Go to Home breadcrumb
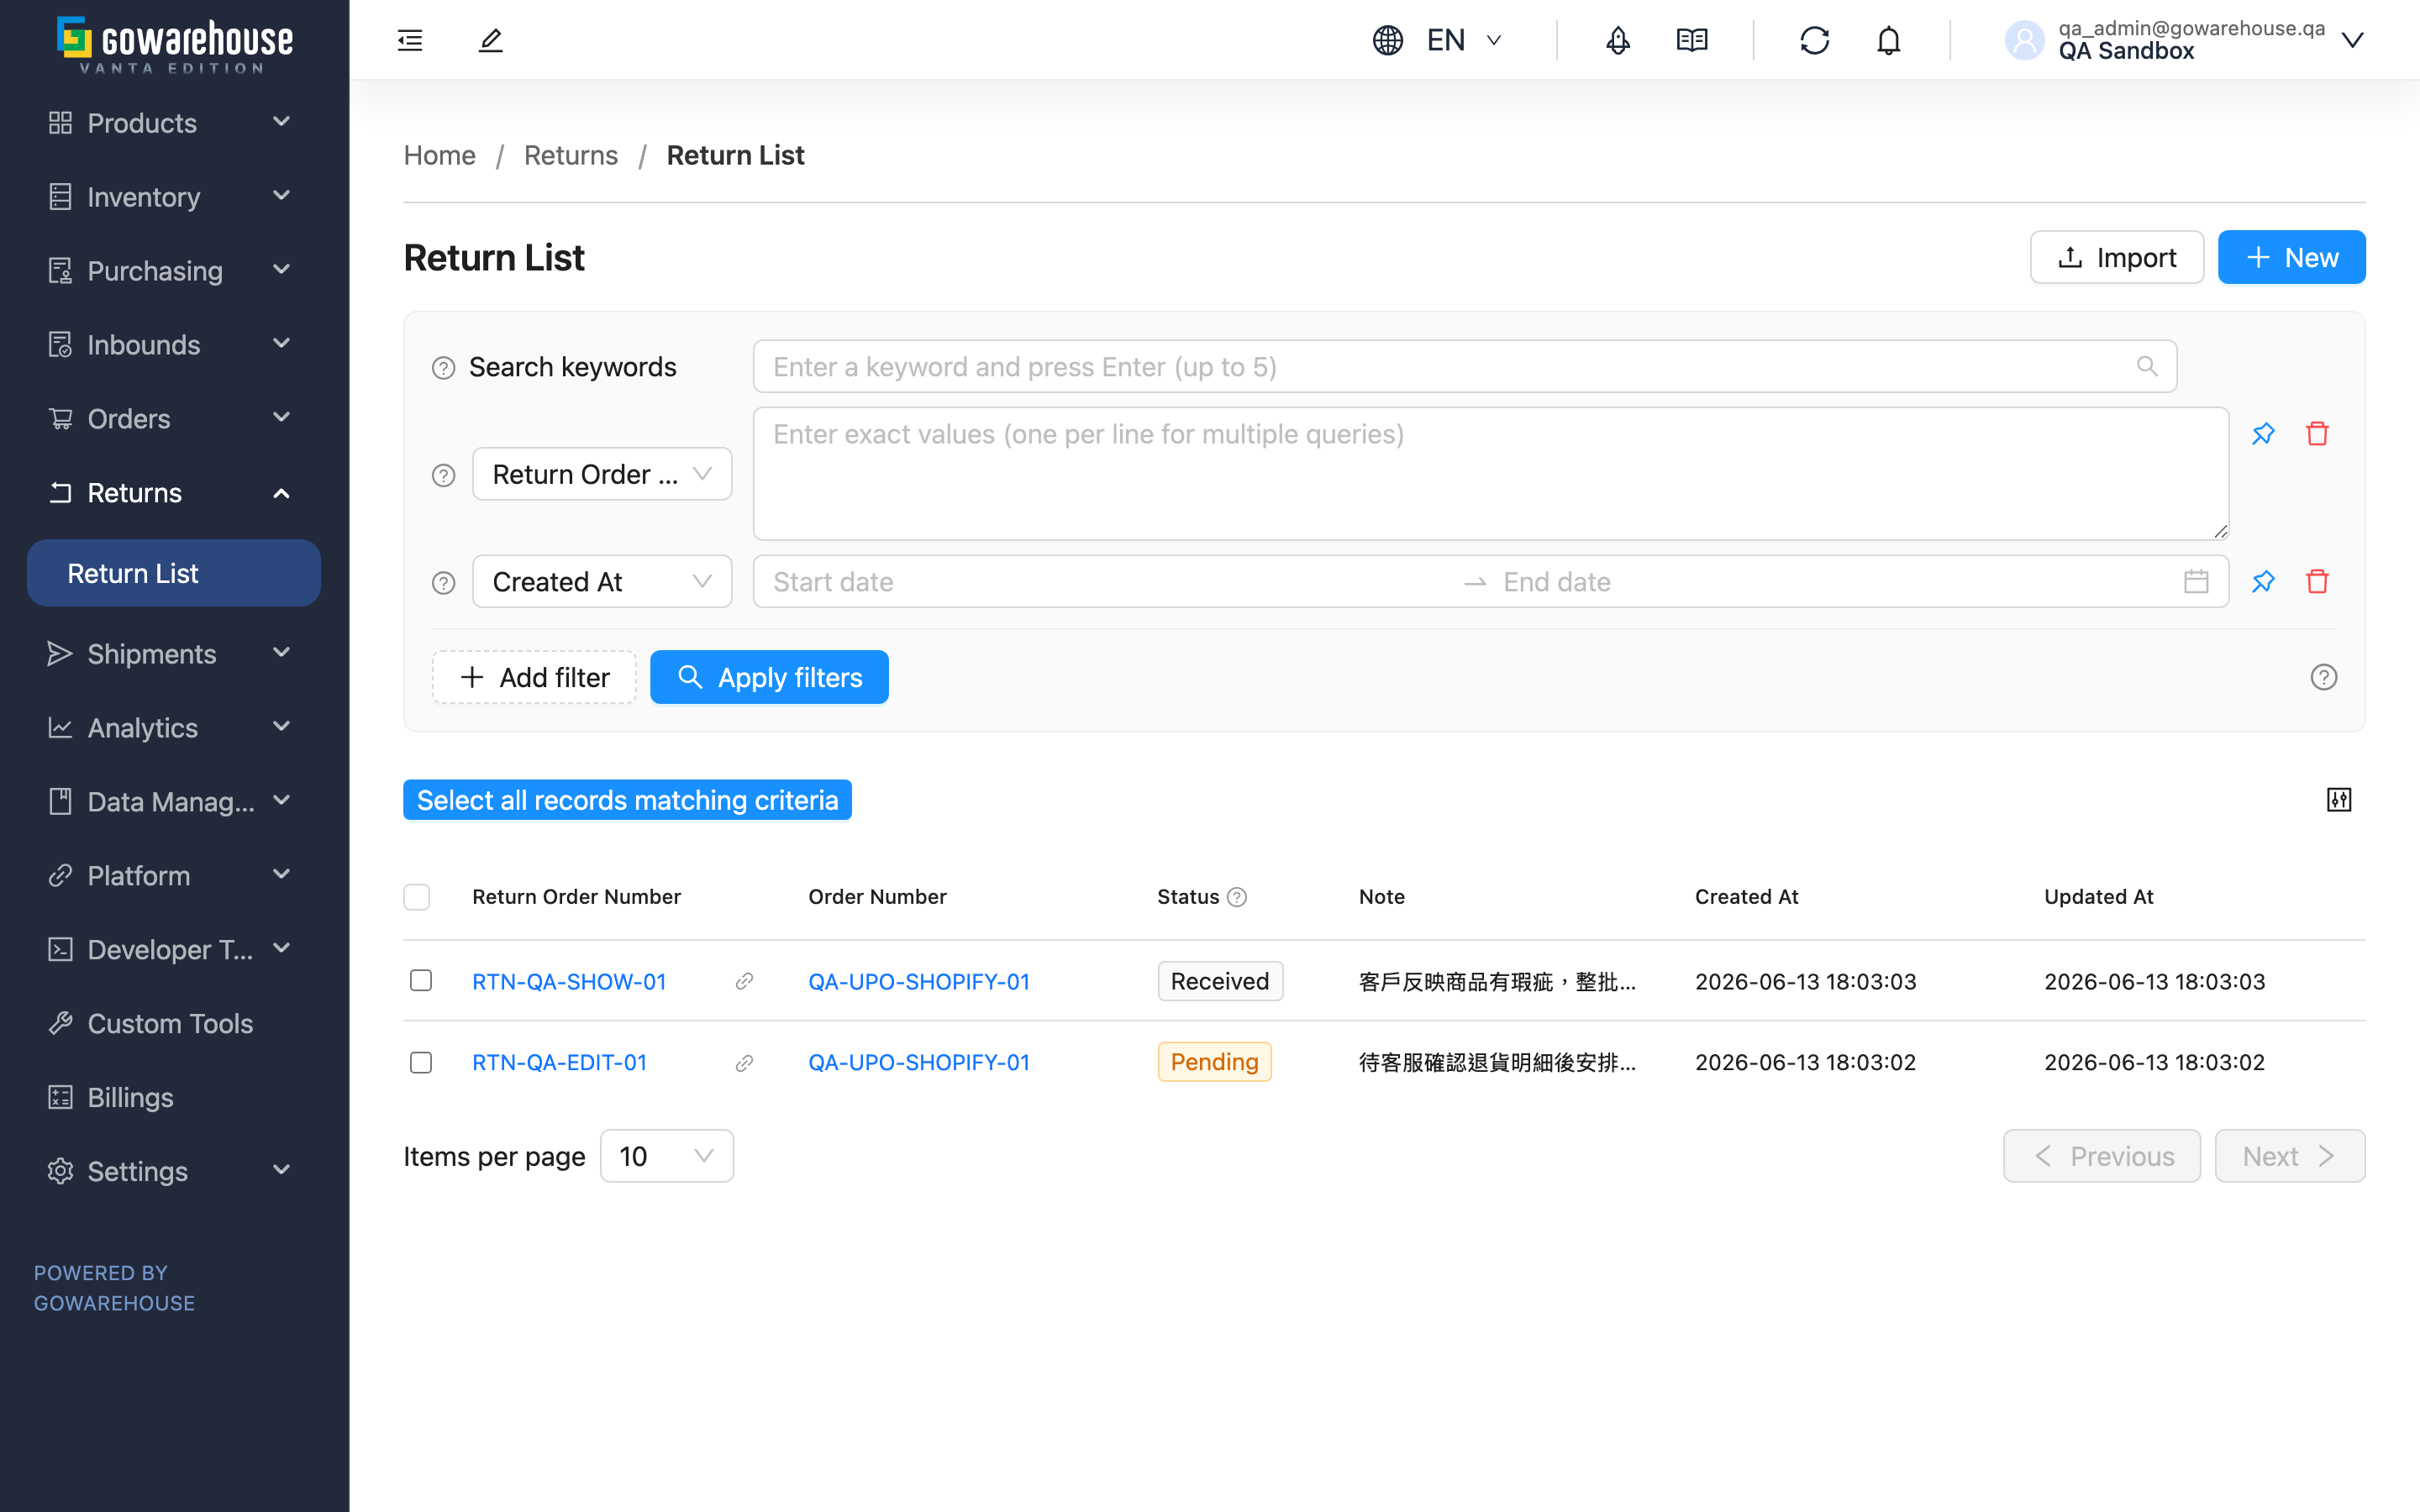 click(439, 155)
